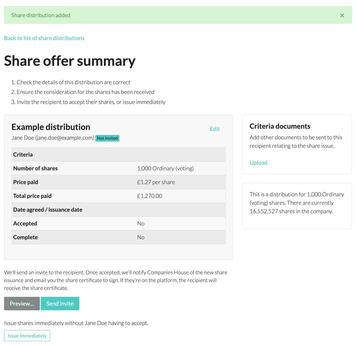Click 'Issue shares immediately without Jane Doe' text
The width and height of the screenshot is (357, 346).
(x=76, y=323)
